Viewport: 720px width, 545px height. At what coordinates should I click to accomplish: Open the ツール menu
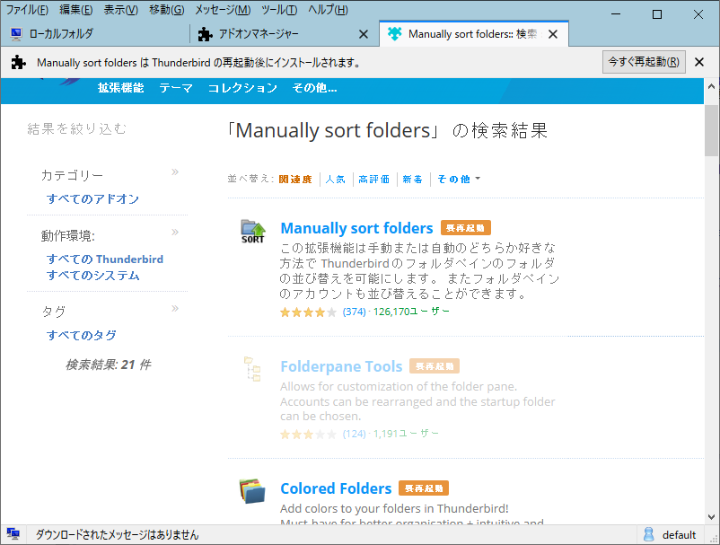tap(279, 10)
